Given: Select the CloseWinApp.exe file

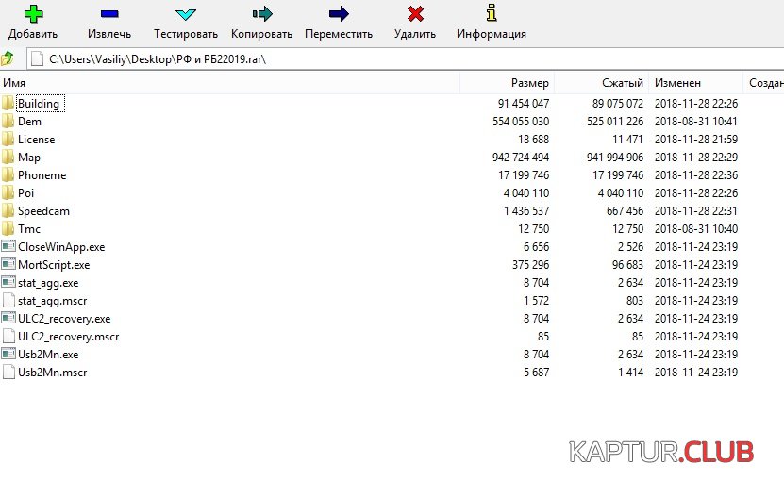Looking at the screenshot, I should (x=60, y=247).
